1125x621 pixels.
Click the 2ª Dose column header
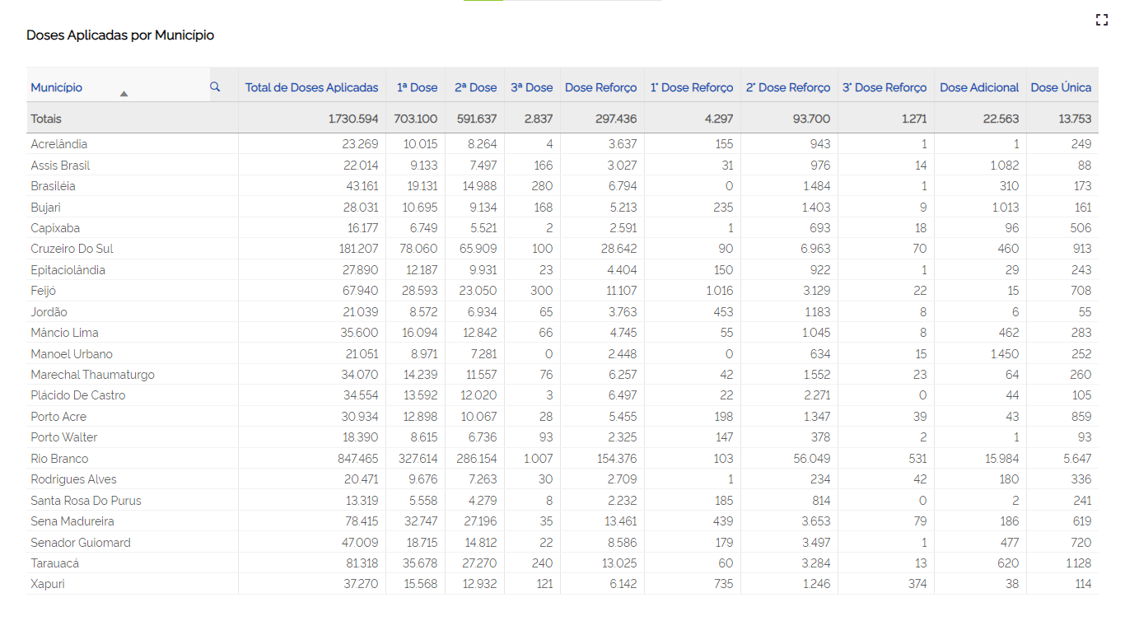point(475,87)
